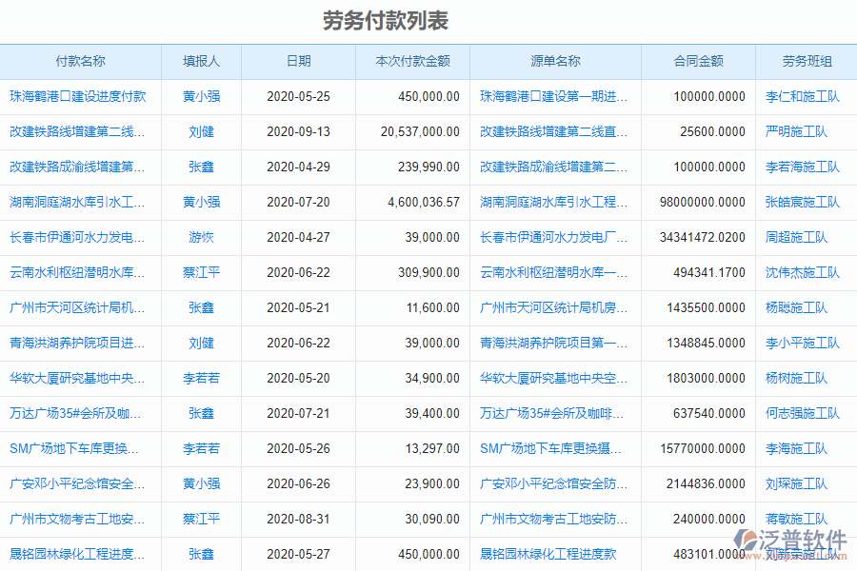Click the 李海施工队 team link
Screen dimensions: 857x571
[795, 448]
